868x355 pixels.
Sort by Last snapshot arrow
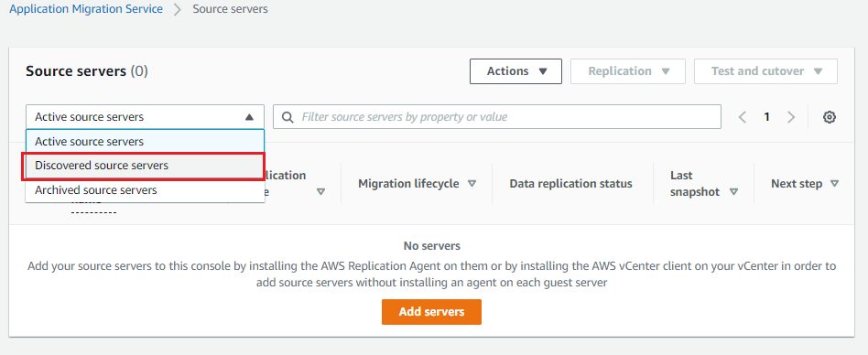point(733,192)
